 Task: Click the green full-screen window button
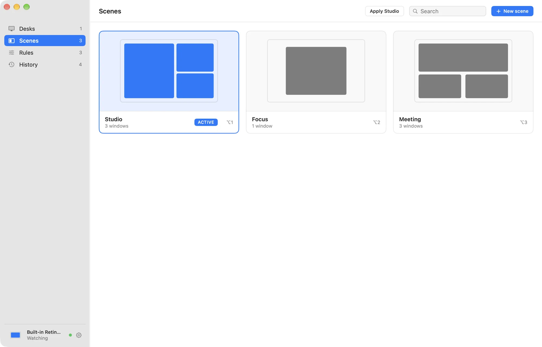pyautogui.click(x=27, y=7)
